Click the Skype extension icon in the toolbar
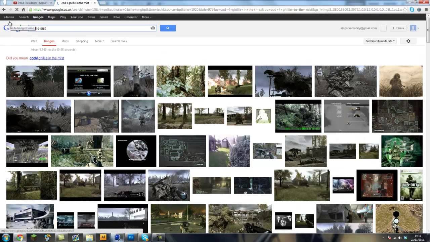The height and width of the screenshot is (242, 430). [412, 10]
